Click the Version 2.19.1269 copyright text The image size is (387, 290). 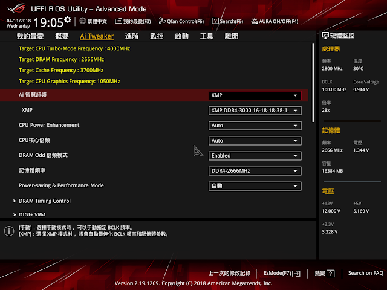193,283
